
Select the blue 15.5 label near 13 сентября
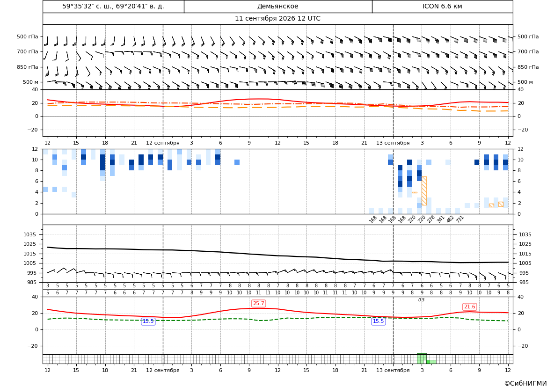point(379,321)
